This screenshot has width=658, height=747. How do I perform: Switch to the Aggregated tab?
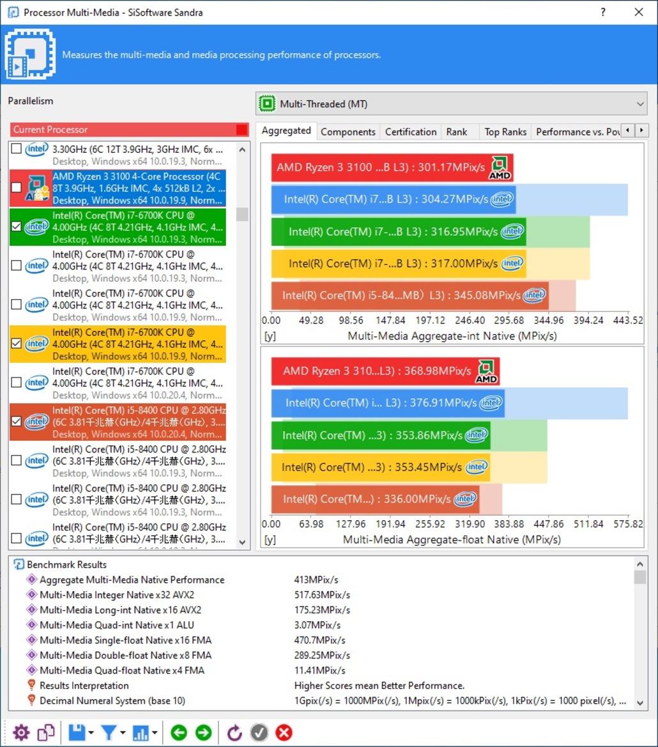click(x=286, y=130)
